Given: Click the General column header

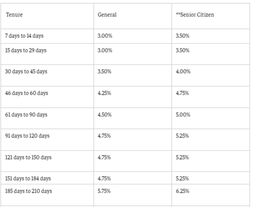Looking at the screenshot, I should pos(107,15).
